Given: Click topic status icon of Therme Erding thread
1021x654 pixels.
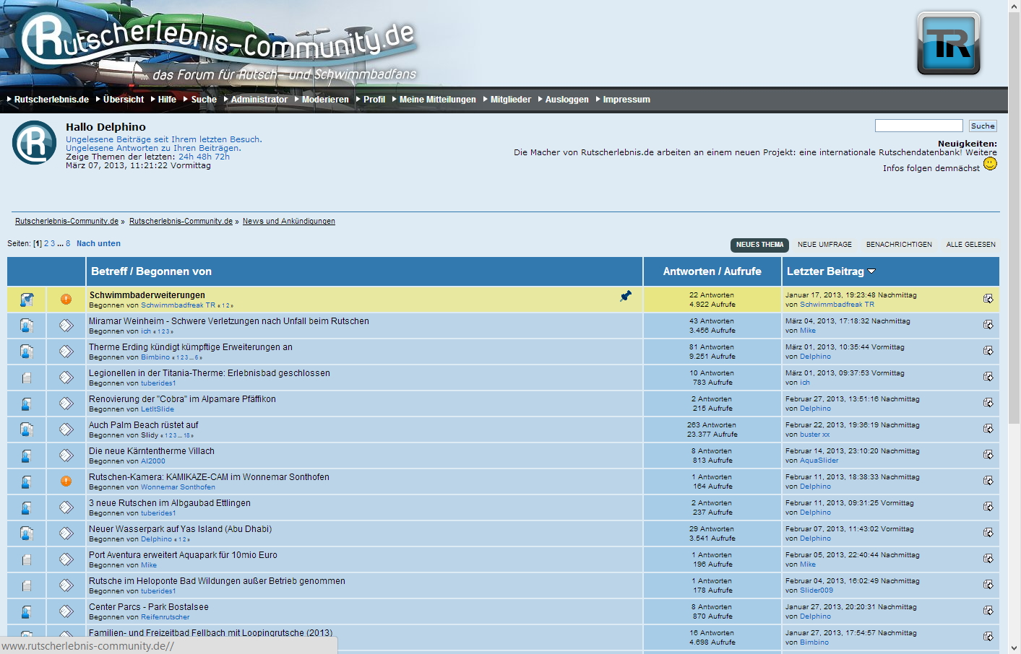Looking at the screenshot, I should click(x=27, y=352).
